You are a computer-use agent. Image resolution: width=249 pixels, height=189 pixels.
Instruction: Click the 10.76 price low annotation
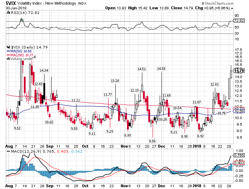tap(222, 113)
